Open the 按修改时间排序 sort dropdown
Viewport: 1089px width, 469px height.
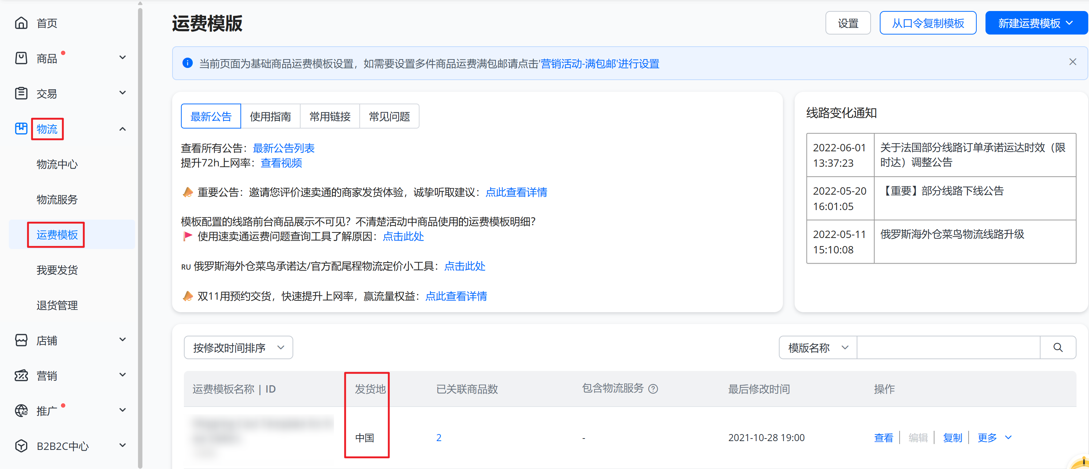(x=238, y=347)
